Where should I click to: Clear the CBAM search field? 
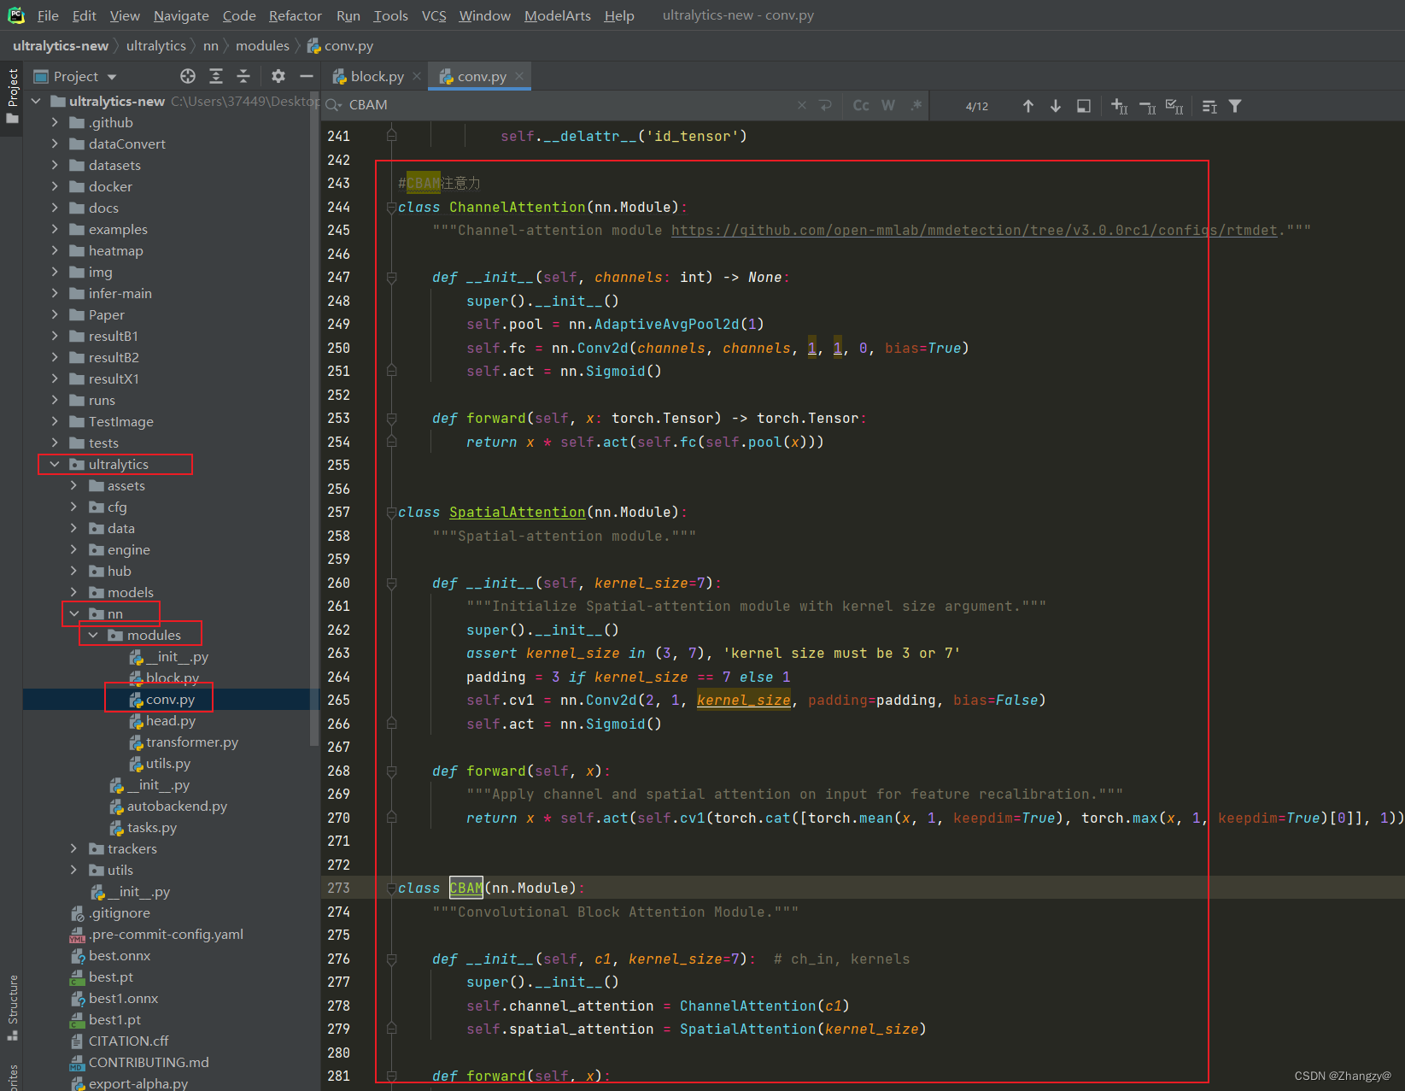tap(802, 105)
